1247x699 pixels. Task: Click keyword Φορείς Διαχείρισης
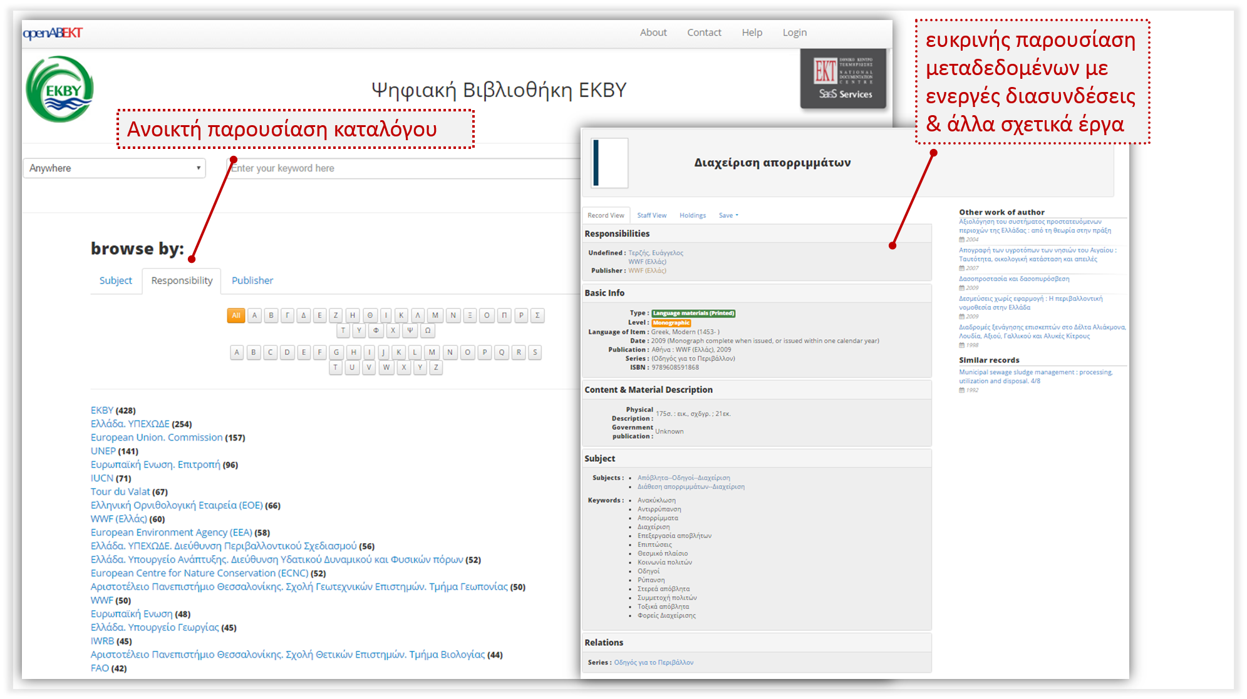[666, 616]
